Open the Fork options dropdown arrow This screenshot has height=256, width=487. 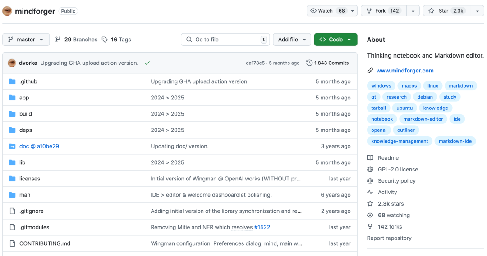tap(413, 11)
